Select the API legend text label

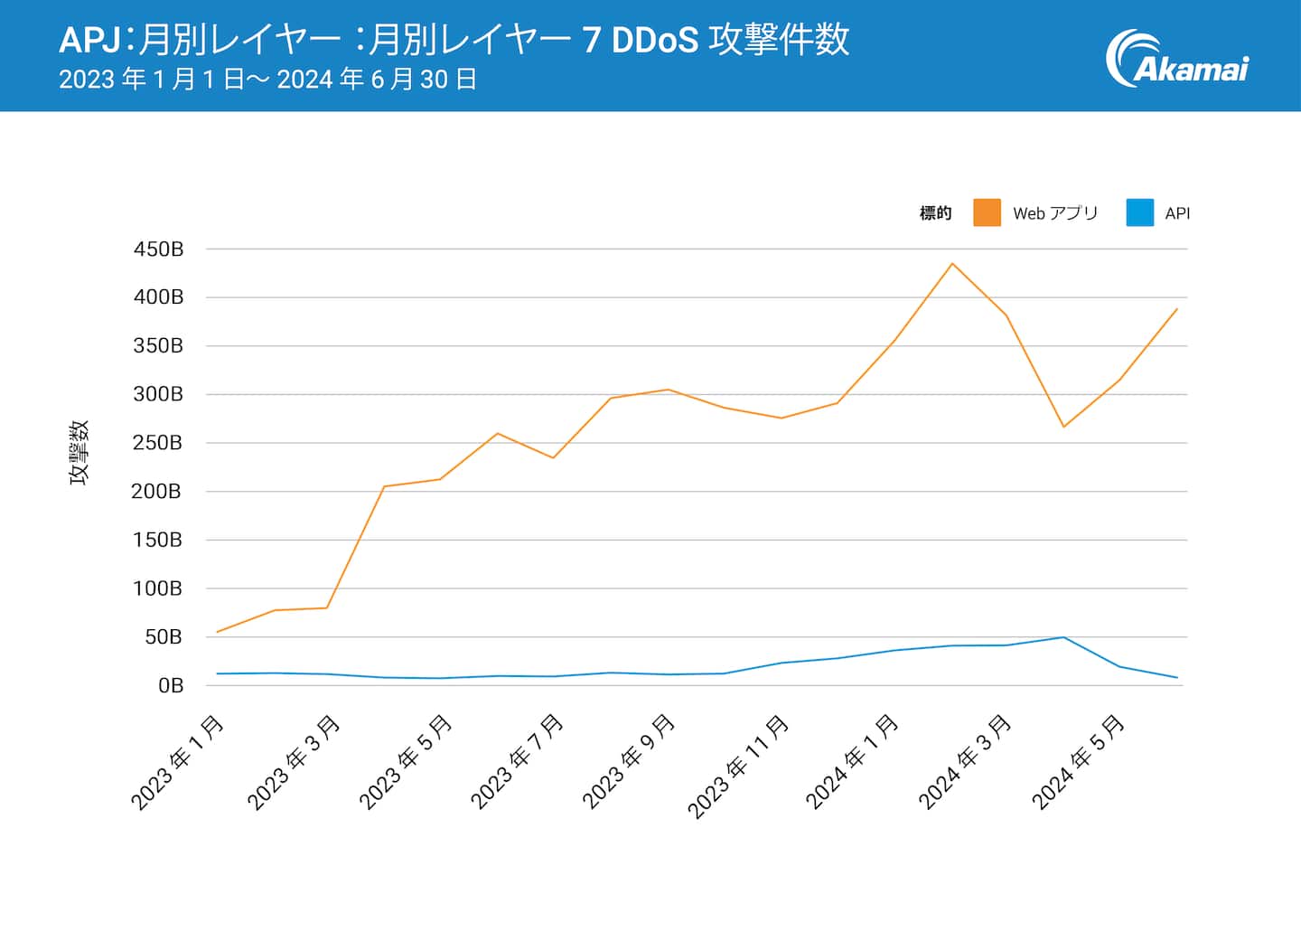click(1177, 213)
